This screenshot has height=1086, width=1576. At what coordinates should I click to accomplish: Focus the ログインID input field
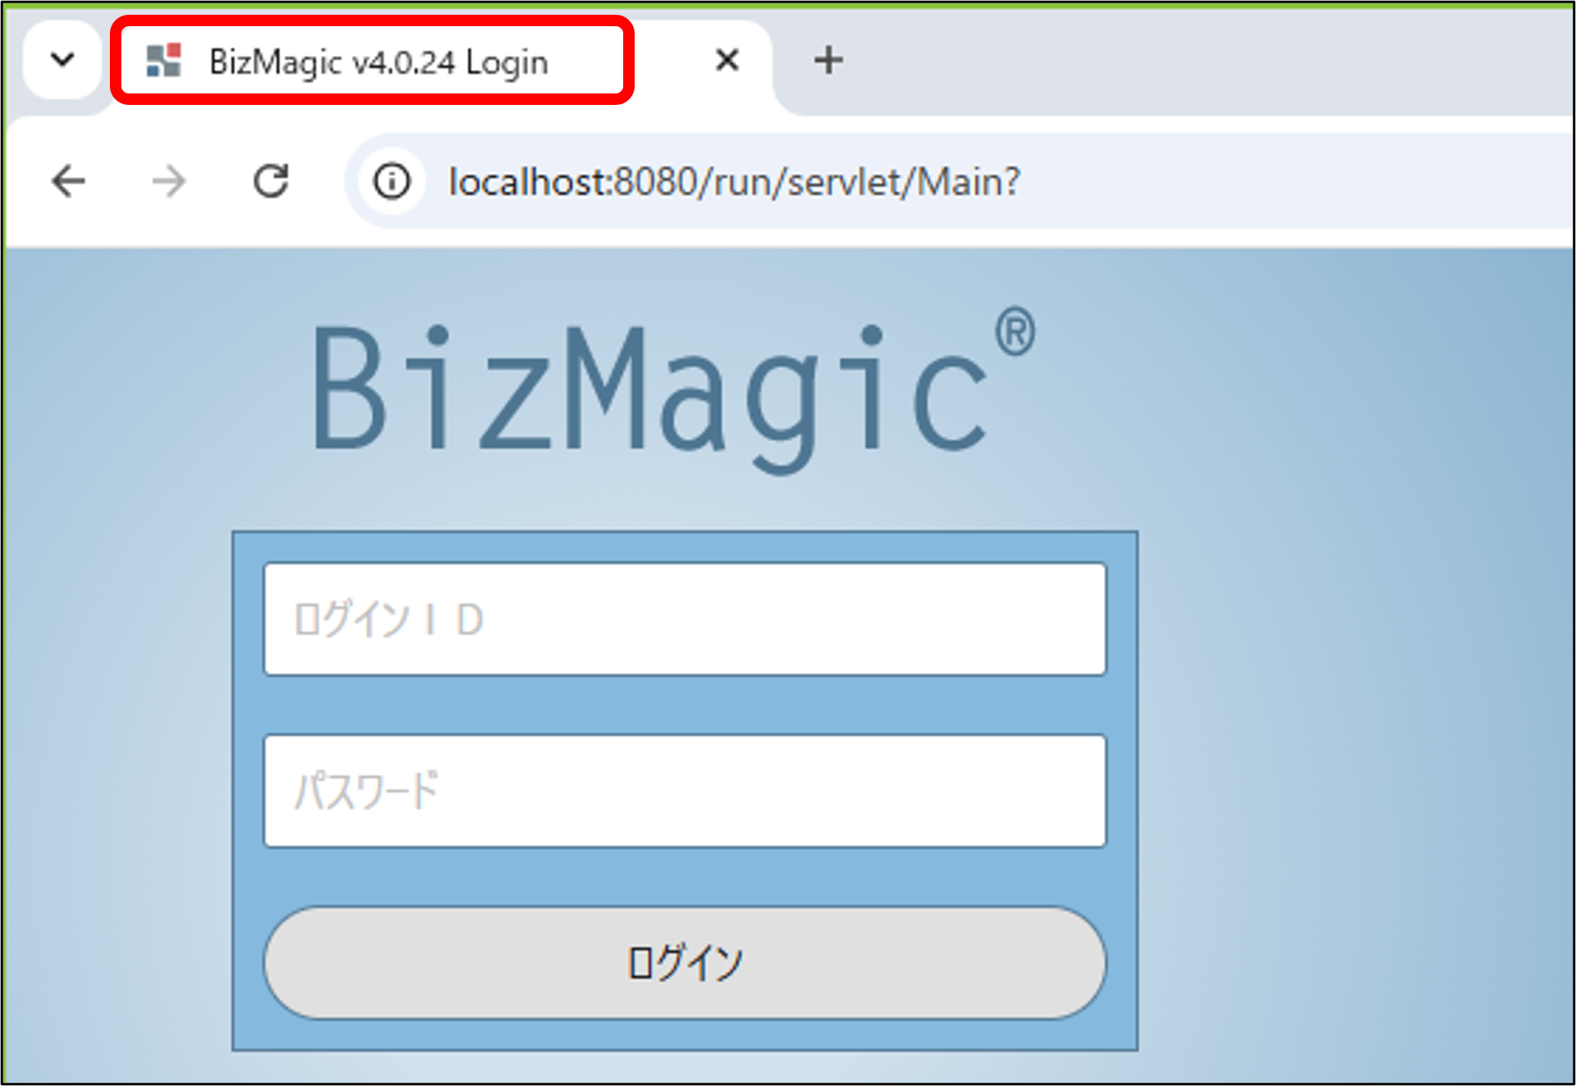[685, 619]
